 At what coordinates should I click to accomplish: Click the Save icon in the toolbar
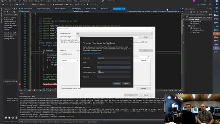click(x=17, y=4)
